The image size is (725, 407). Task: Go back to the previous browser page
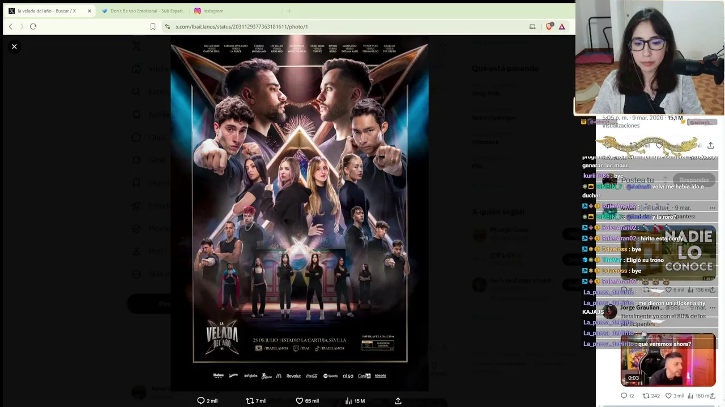point(10,27)
